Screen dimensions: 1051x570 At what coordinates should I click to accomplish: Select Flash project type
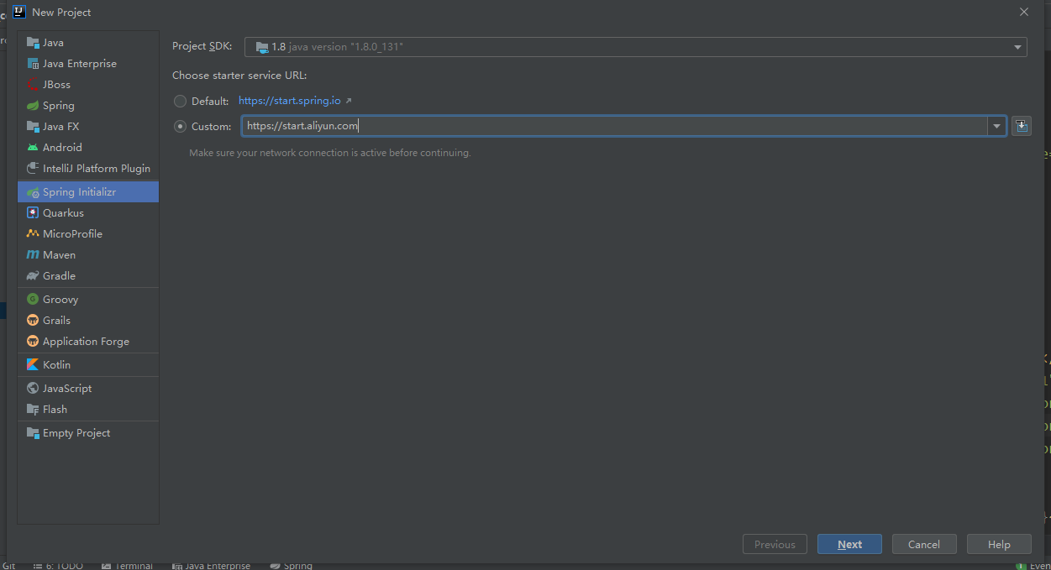[x=88, y=409]
